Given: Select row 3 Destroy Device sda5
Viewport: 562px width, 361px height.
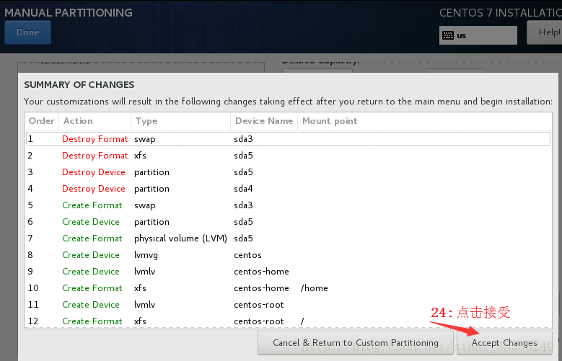Looking at the screenshot, I should coord(288,172).
